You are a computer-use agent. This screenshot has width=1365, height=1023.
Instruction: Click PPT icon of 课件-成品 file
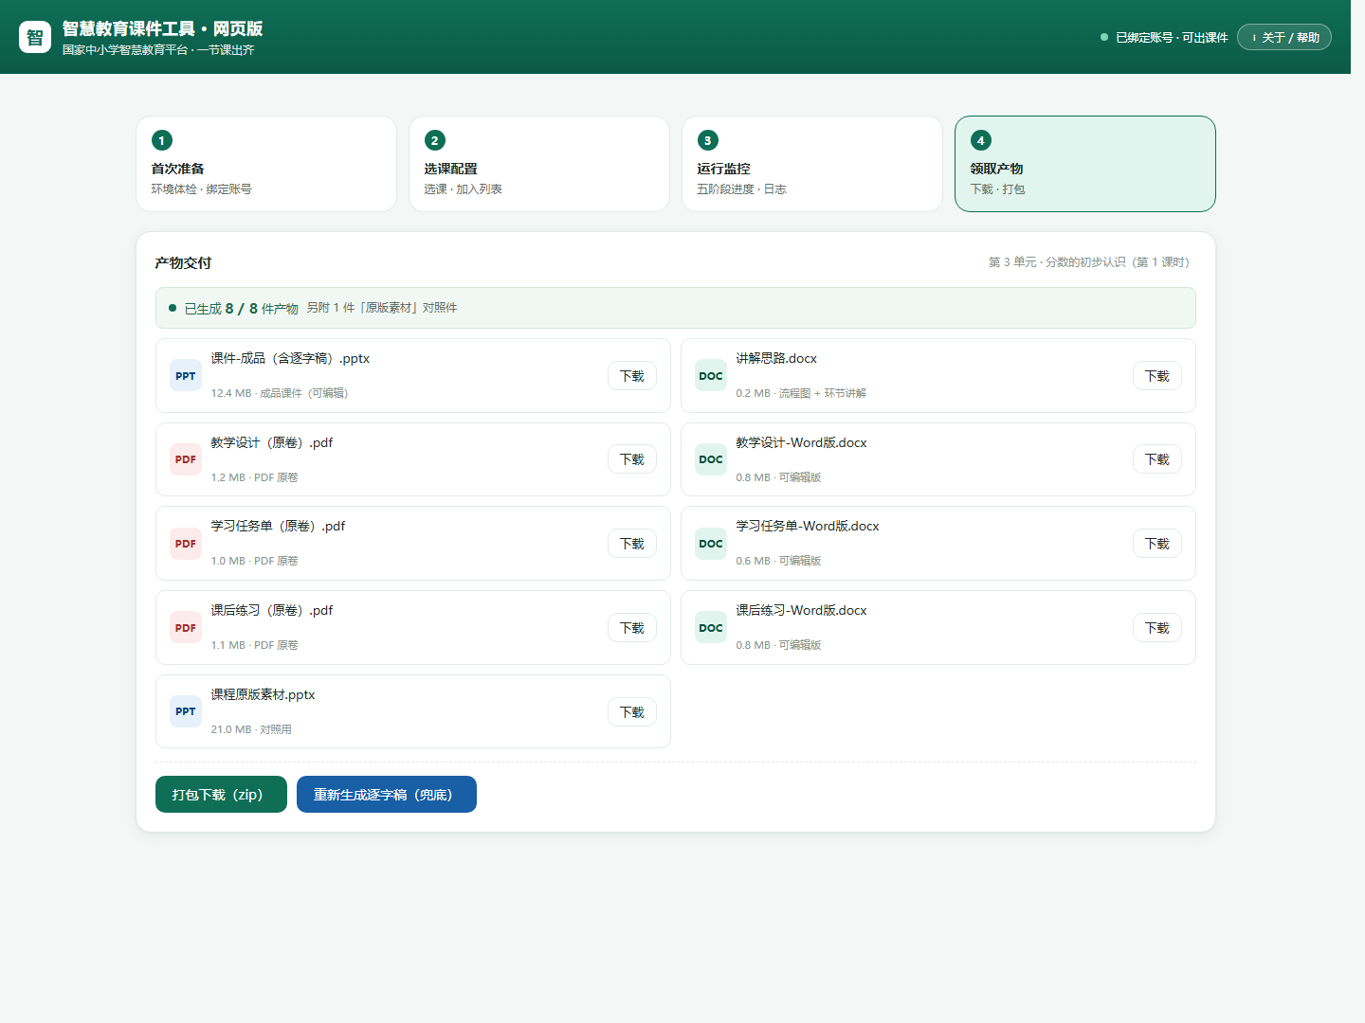click(186, 376)
